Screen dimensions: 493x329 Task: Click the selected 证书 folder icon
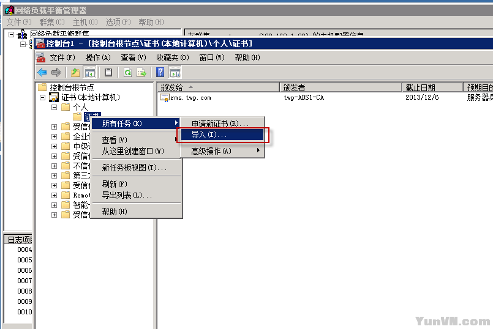coord(77,117)
